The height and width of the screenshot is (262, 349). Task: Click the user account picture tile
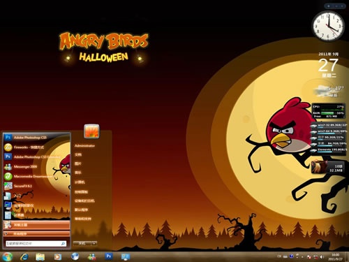[91, 131]
